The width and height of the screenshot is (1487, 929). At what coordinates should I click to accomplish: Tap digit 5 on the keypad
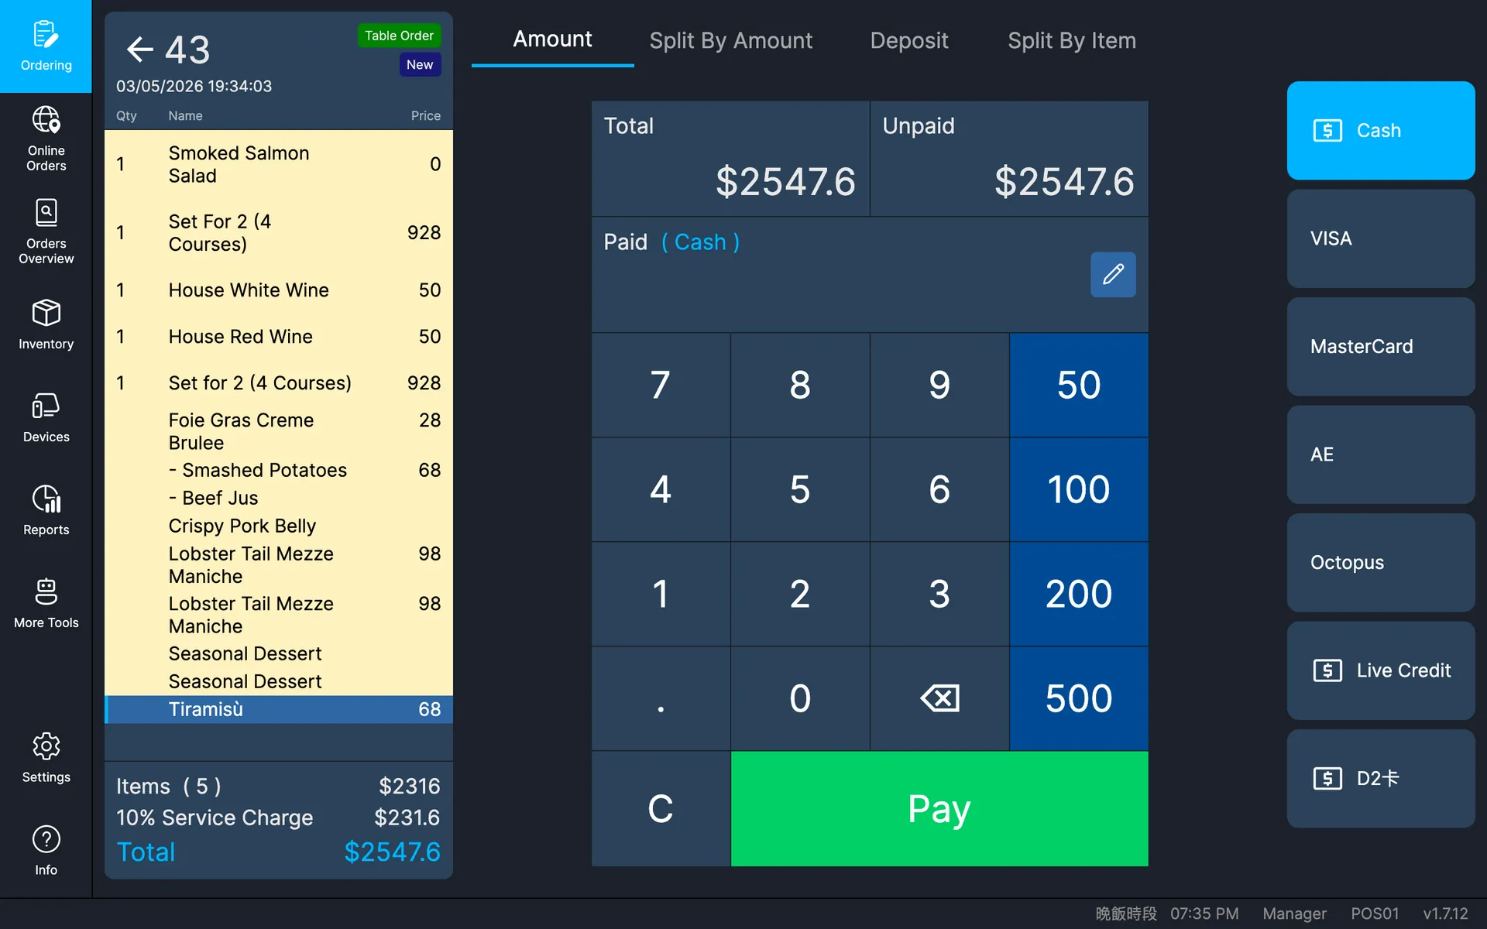click(800, 489)
